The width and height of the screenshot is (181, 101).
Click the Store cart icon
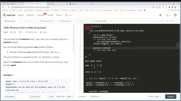coord(66,15)
